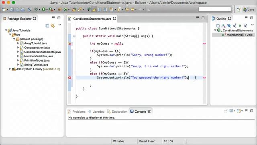Switch to the Javadoc tab
The width and height of the screenshot is (257, 145).
pos(96,112)
